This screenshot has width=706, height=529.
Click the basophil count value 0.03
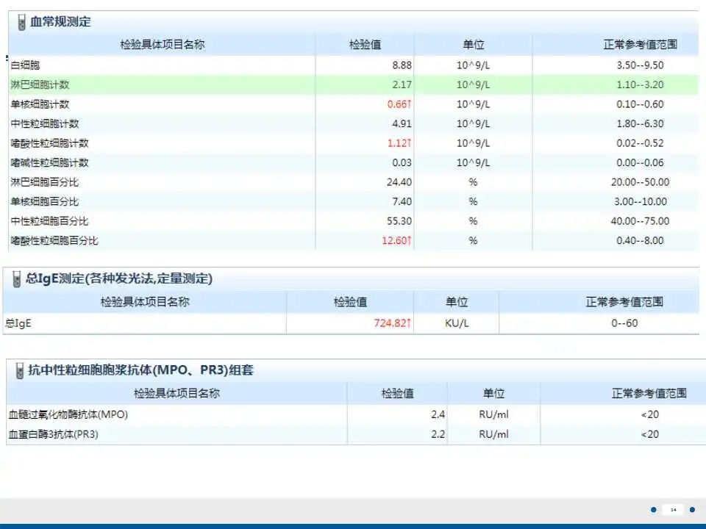pyautogui.click(x=402, y=163)
